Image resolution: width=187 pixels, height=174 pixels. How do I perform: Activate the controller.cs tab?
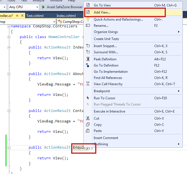pyautogui.click(x=6, y=16)
